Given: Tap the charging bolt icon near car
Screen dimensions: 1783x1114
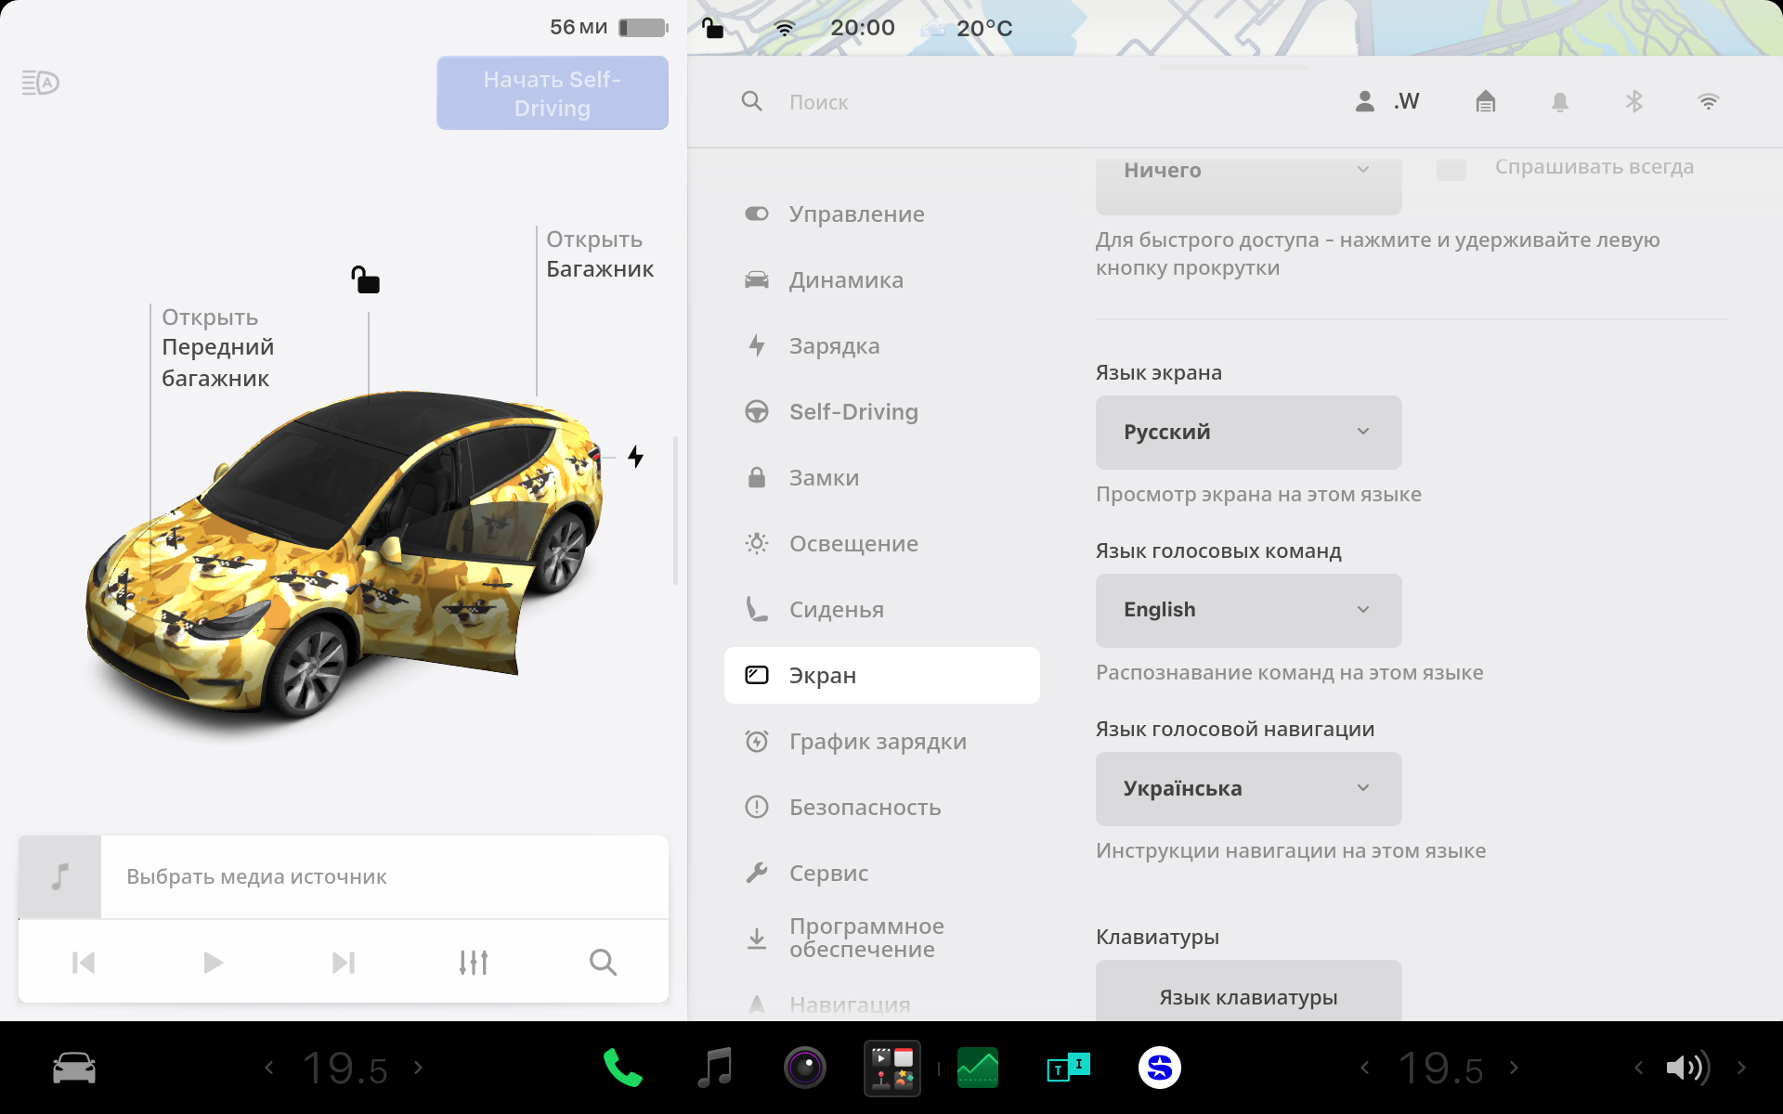Looking at the screenshot, I should point(635,457).
